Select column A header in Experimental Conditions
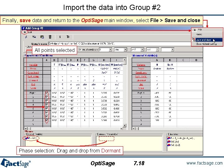This screenshot has width=224, height=168. click(47, 60)
